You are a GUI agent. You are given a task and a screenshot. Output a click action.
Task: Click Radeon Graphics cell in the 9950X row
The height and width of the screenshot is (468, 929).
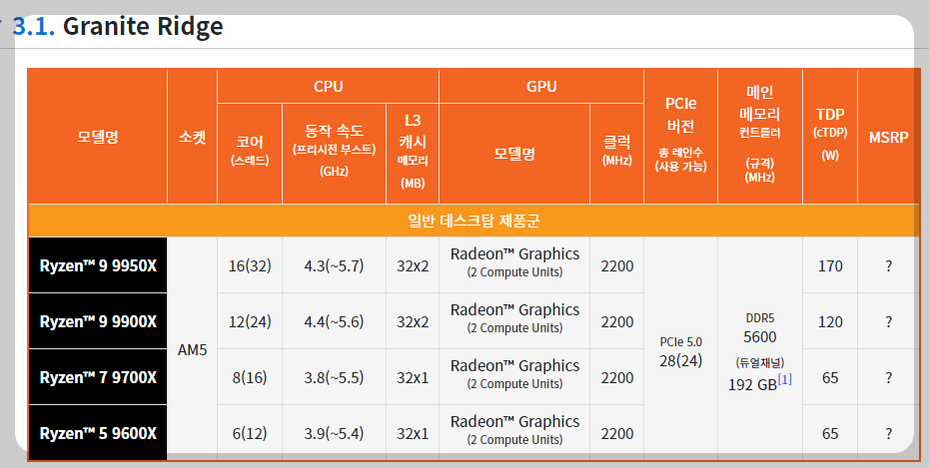(514, 265)
